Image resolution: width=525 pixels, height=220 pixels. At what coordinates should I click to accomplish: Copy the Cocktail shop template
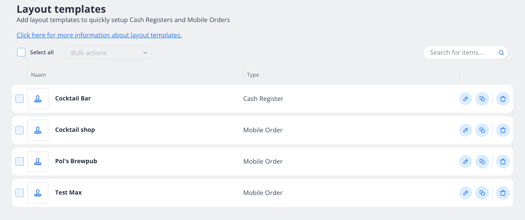pos(482,130)
